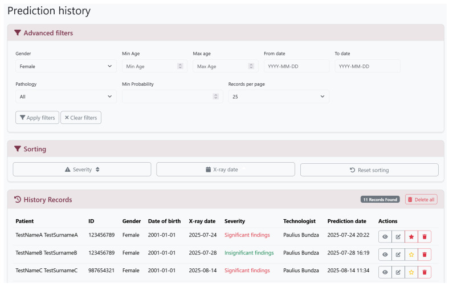Star the TestNameB TestSurnameB record
The width and height of the screenshot is (449, 286).
coord(411,255)
